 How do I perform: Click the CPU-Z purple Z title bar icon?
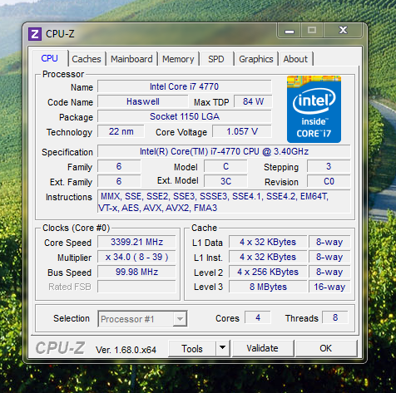coord(35,34)
